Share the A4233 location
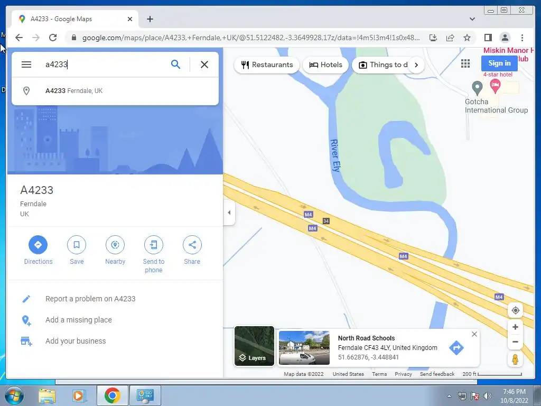The width and height of the screenshot is (541, 406). pyautogui.click(x=192, y=250)
